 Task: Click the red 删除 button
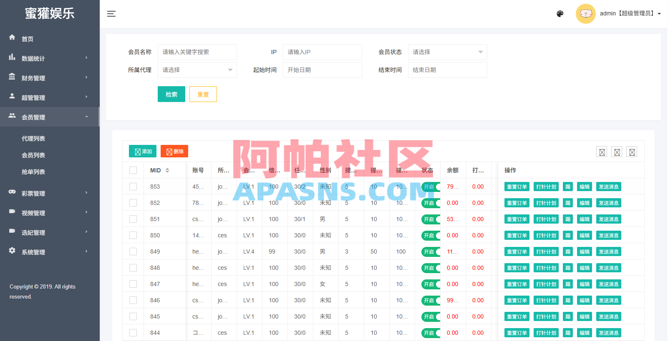coord(174,152)
